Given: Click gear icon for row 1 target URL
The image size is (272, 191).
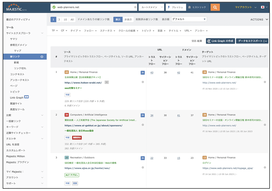Looking at the screenshot, I should click(x=265, y=82).
